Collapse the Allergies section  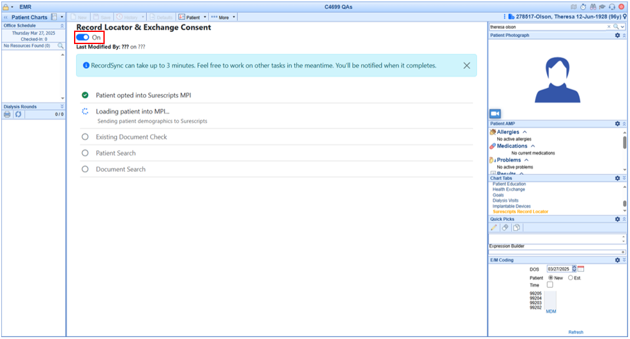[525, 132]
